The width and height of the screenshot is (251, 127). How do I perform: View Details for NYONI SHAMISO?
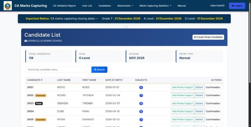[x=199, y=119]
